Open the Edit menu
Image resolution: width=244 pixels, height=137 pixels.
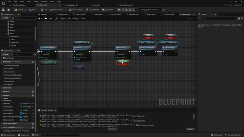(x=15, y=2)
